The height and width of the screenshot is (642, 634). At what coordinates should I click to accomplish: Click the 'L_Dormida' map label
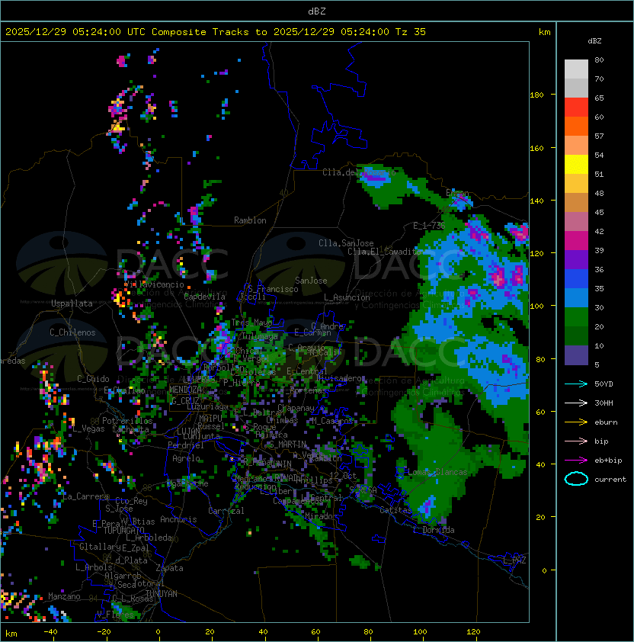[434, 530]
